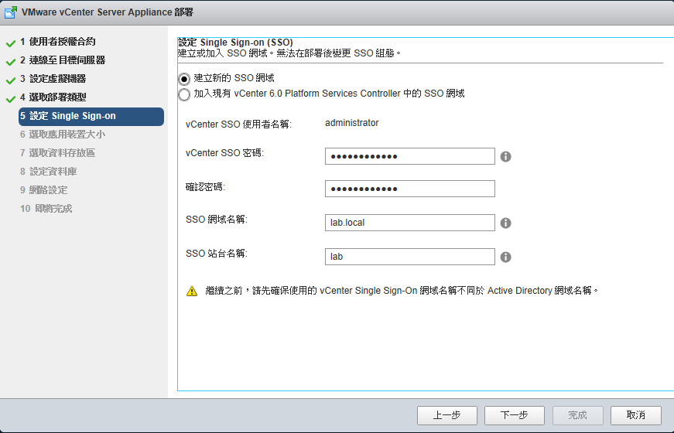Click the SSO 網域名稱 info icon

tap(506, 223)
